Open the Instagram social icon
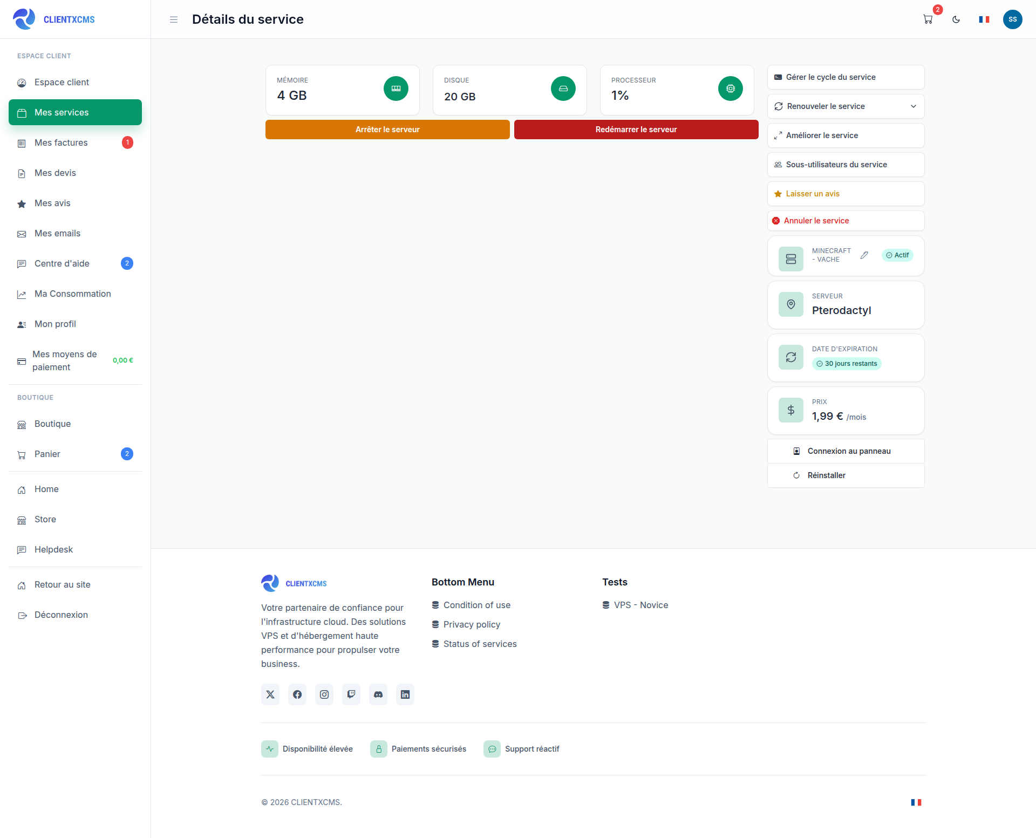1036x838 pixels. click(x=324, y=694)
